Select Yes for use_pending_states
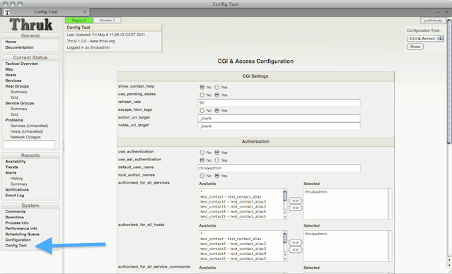This screenshot has height=274, width=452. pos(216,95)
